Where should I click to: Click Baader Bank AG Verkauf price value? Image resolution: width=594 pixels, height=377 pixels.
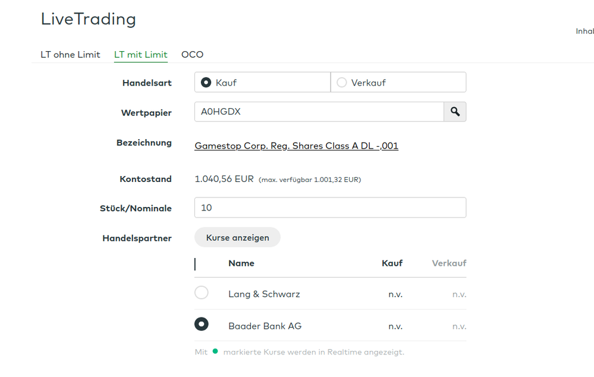[459, 326]
